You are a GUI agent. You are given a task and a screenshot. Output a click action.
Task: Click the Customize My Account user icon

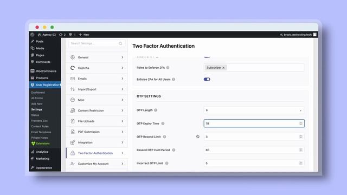click(x=73, y=164)
